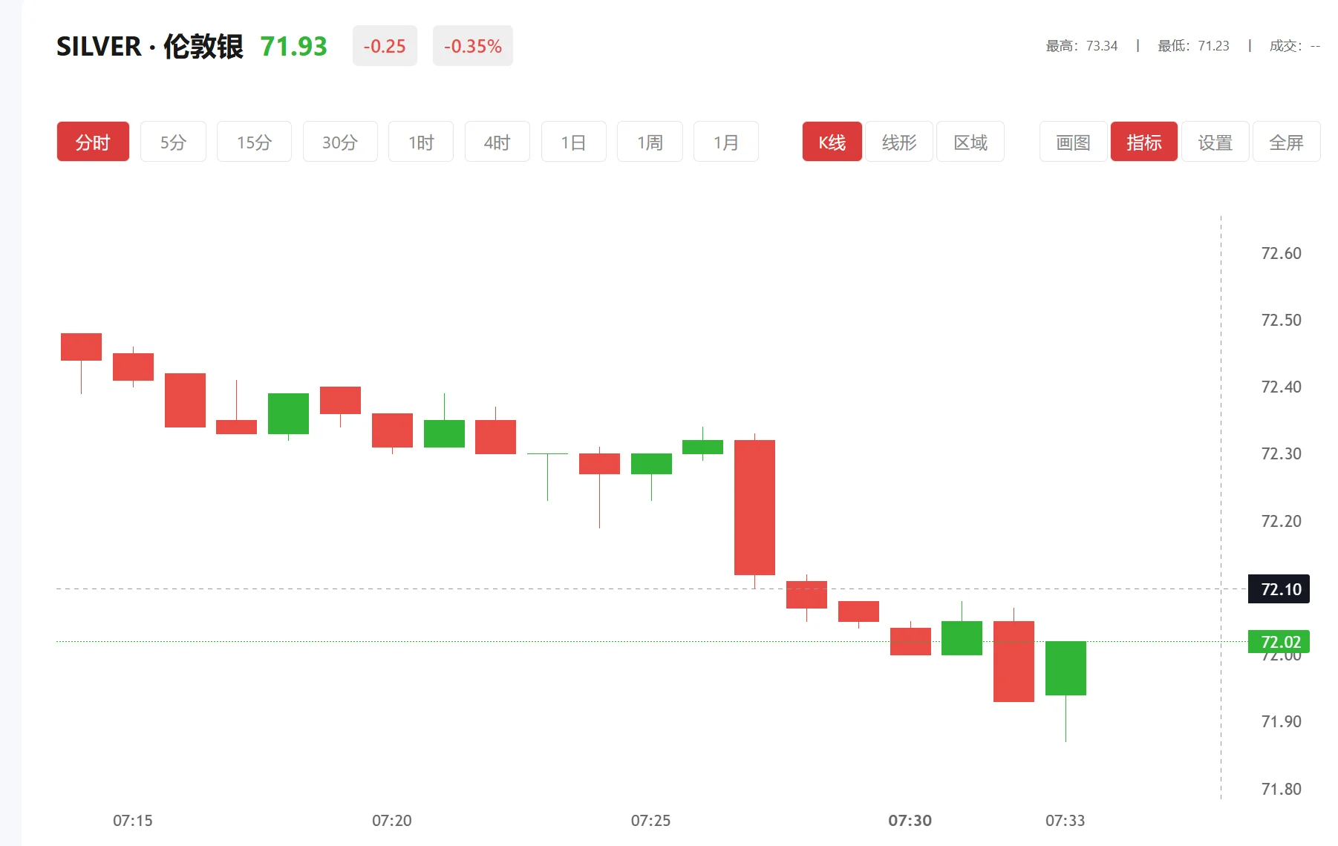This screenshot has width=1338, height=846.
Task: Click the -0.35% percent change badge
Action: (x=473, y=46)
